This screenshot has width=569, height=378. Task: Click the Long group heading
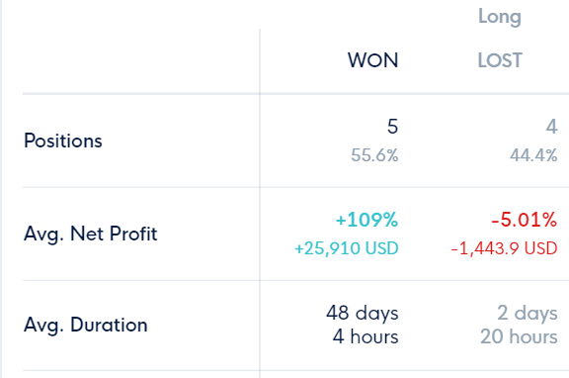(500, 17)
